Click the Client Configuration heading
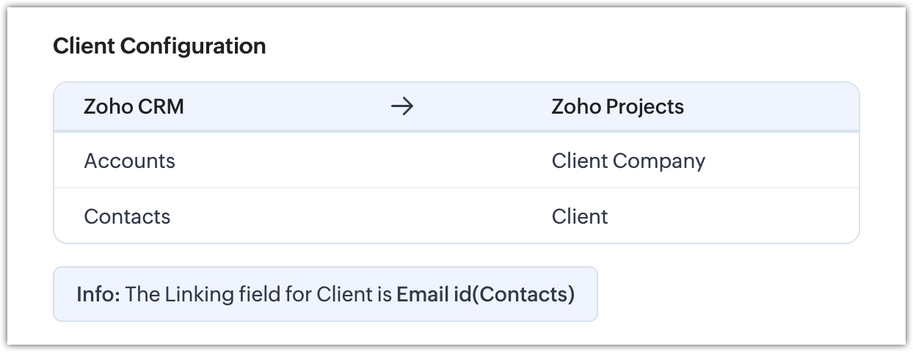This screenshot has height=352, width=913. (x=159, y=46)
